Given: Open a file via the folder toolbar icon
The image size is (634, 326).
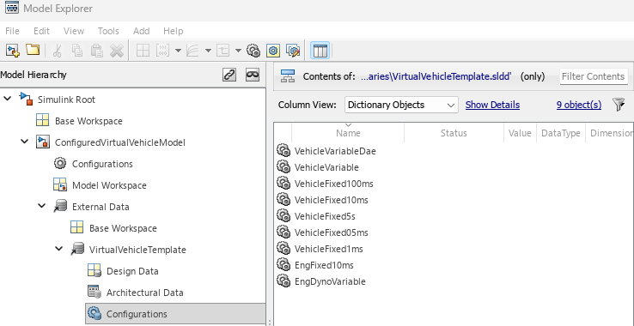Looking at the screenshot, I should (x=33, y=50).
